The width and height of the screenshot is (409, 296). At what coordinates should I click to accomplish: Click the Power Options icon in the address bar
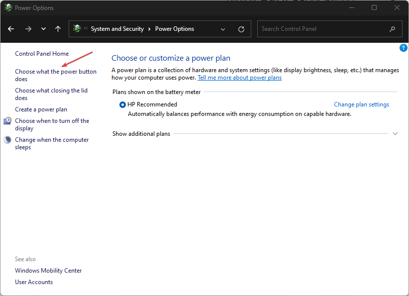pyautogui.click(x=77, y=29)
